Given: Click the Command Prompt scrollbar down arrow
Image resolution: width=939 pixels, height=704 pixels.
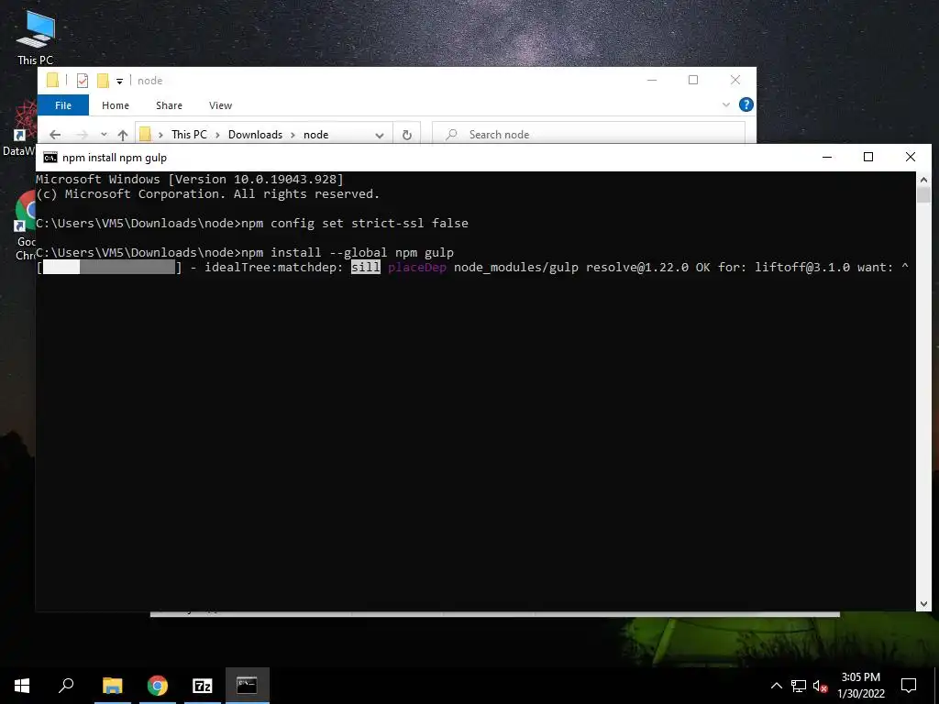Looking at the screenshot, I should pos(923,604).
